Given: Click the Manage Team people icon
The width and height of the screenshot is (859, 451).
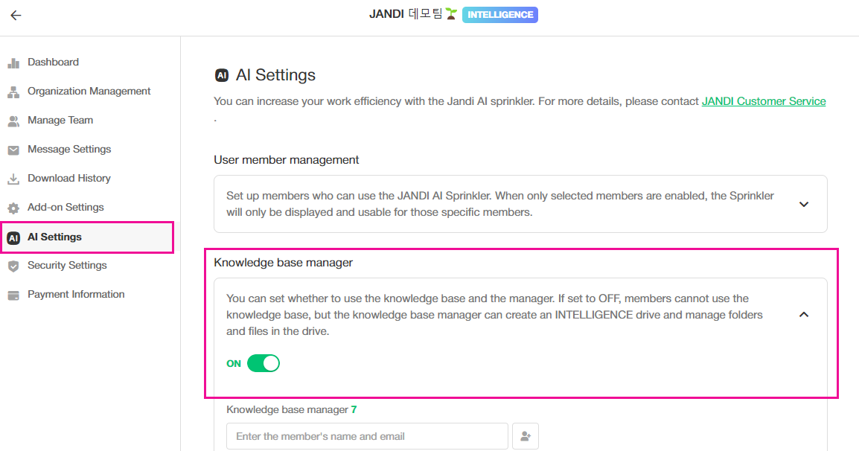Looking at the screenshot, I should coord(13,121).
